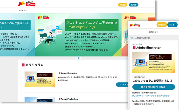Click 新規登録 button in mobile window

(162, 25)
